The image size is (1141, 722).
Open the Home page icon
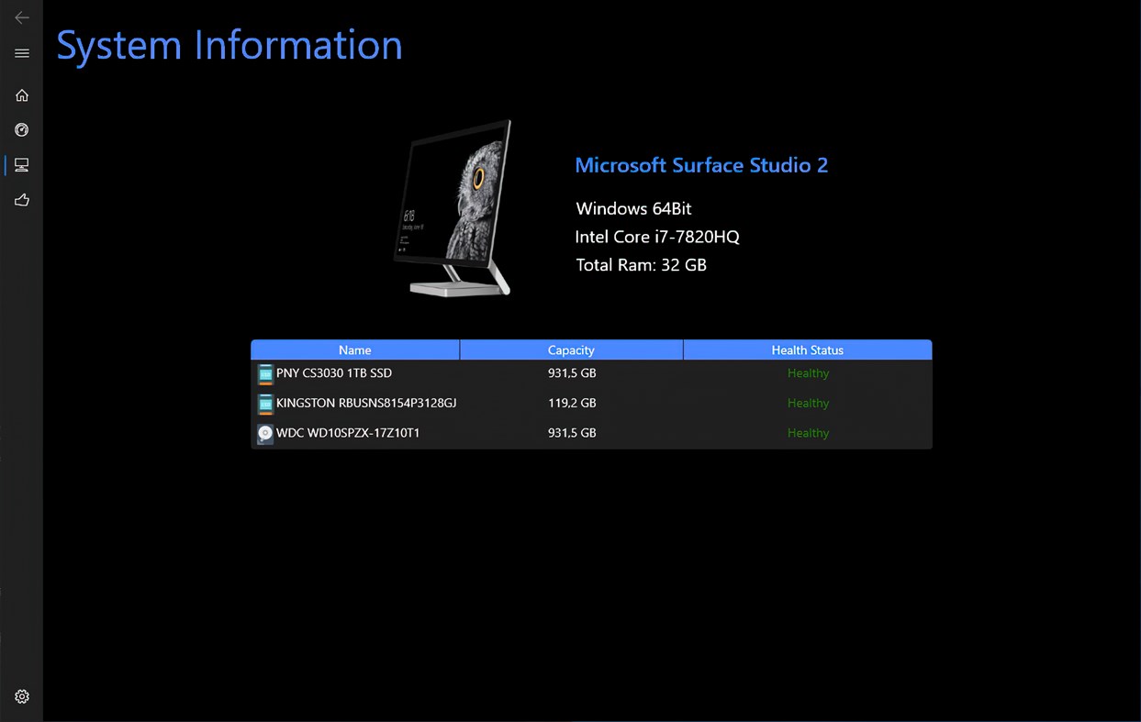[22, 95]
